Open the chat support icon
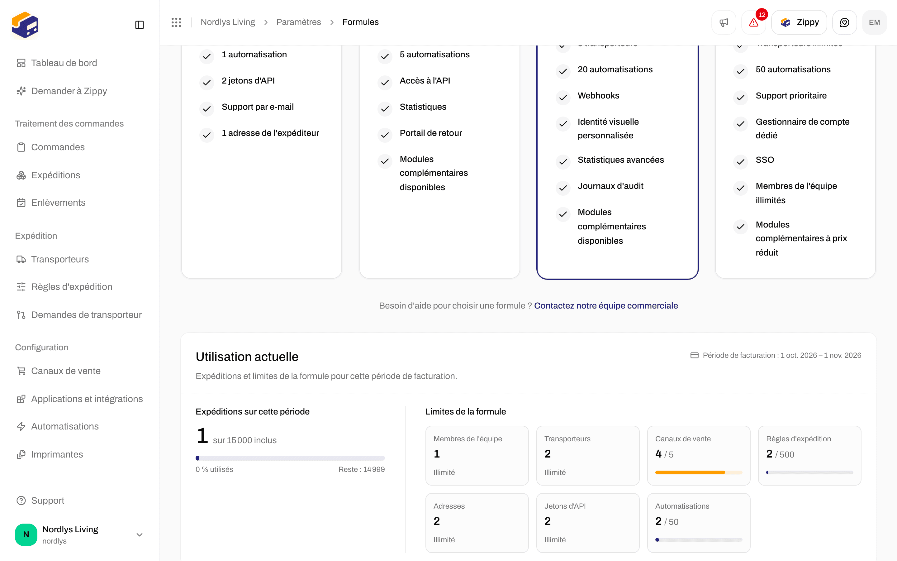Viewport: 897px width, 561px height. click(844, 22)
